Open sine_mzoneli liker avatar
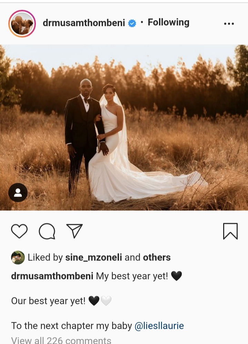The image size is (248, 344). pyautogui.click(x=18, y=258)
